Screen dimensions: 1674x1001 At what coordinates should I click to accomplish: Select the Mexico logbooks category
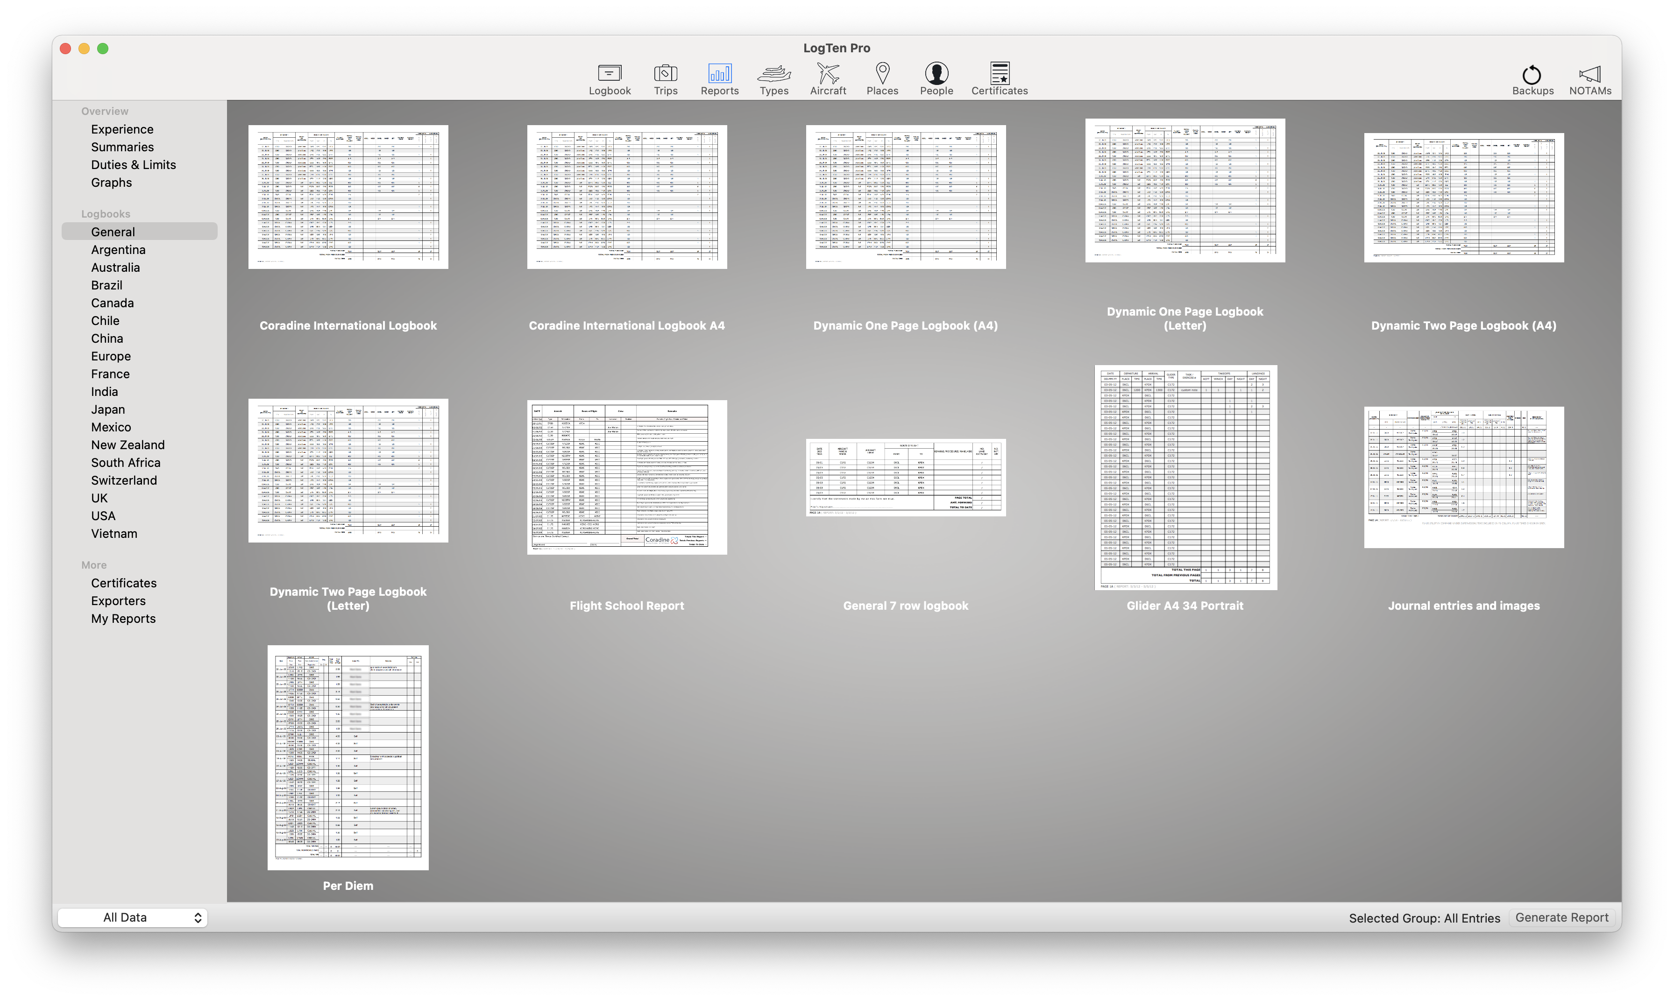(111, 427)
